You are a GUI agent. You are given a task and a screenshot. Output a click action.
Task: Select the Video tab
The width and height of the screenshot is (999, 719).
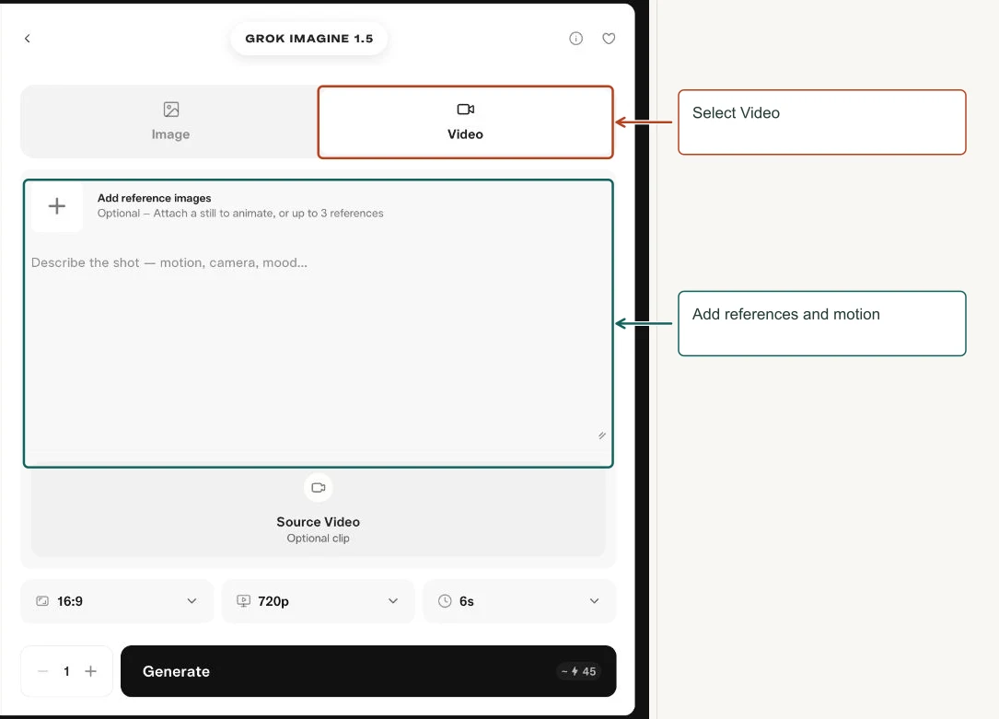tap(465, 122)
